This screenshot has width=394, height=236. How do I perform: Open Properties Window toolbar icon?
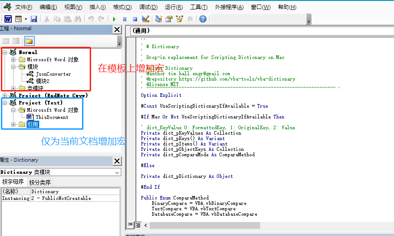(x=169, y=19)
